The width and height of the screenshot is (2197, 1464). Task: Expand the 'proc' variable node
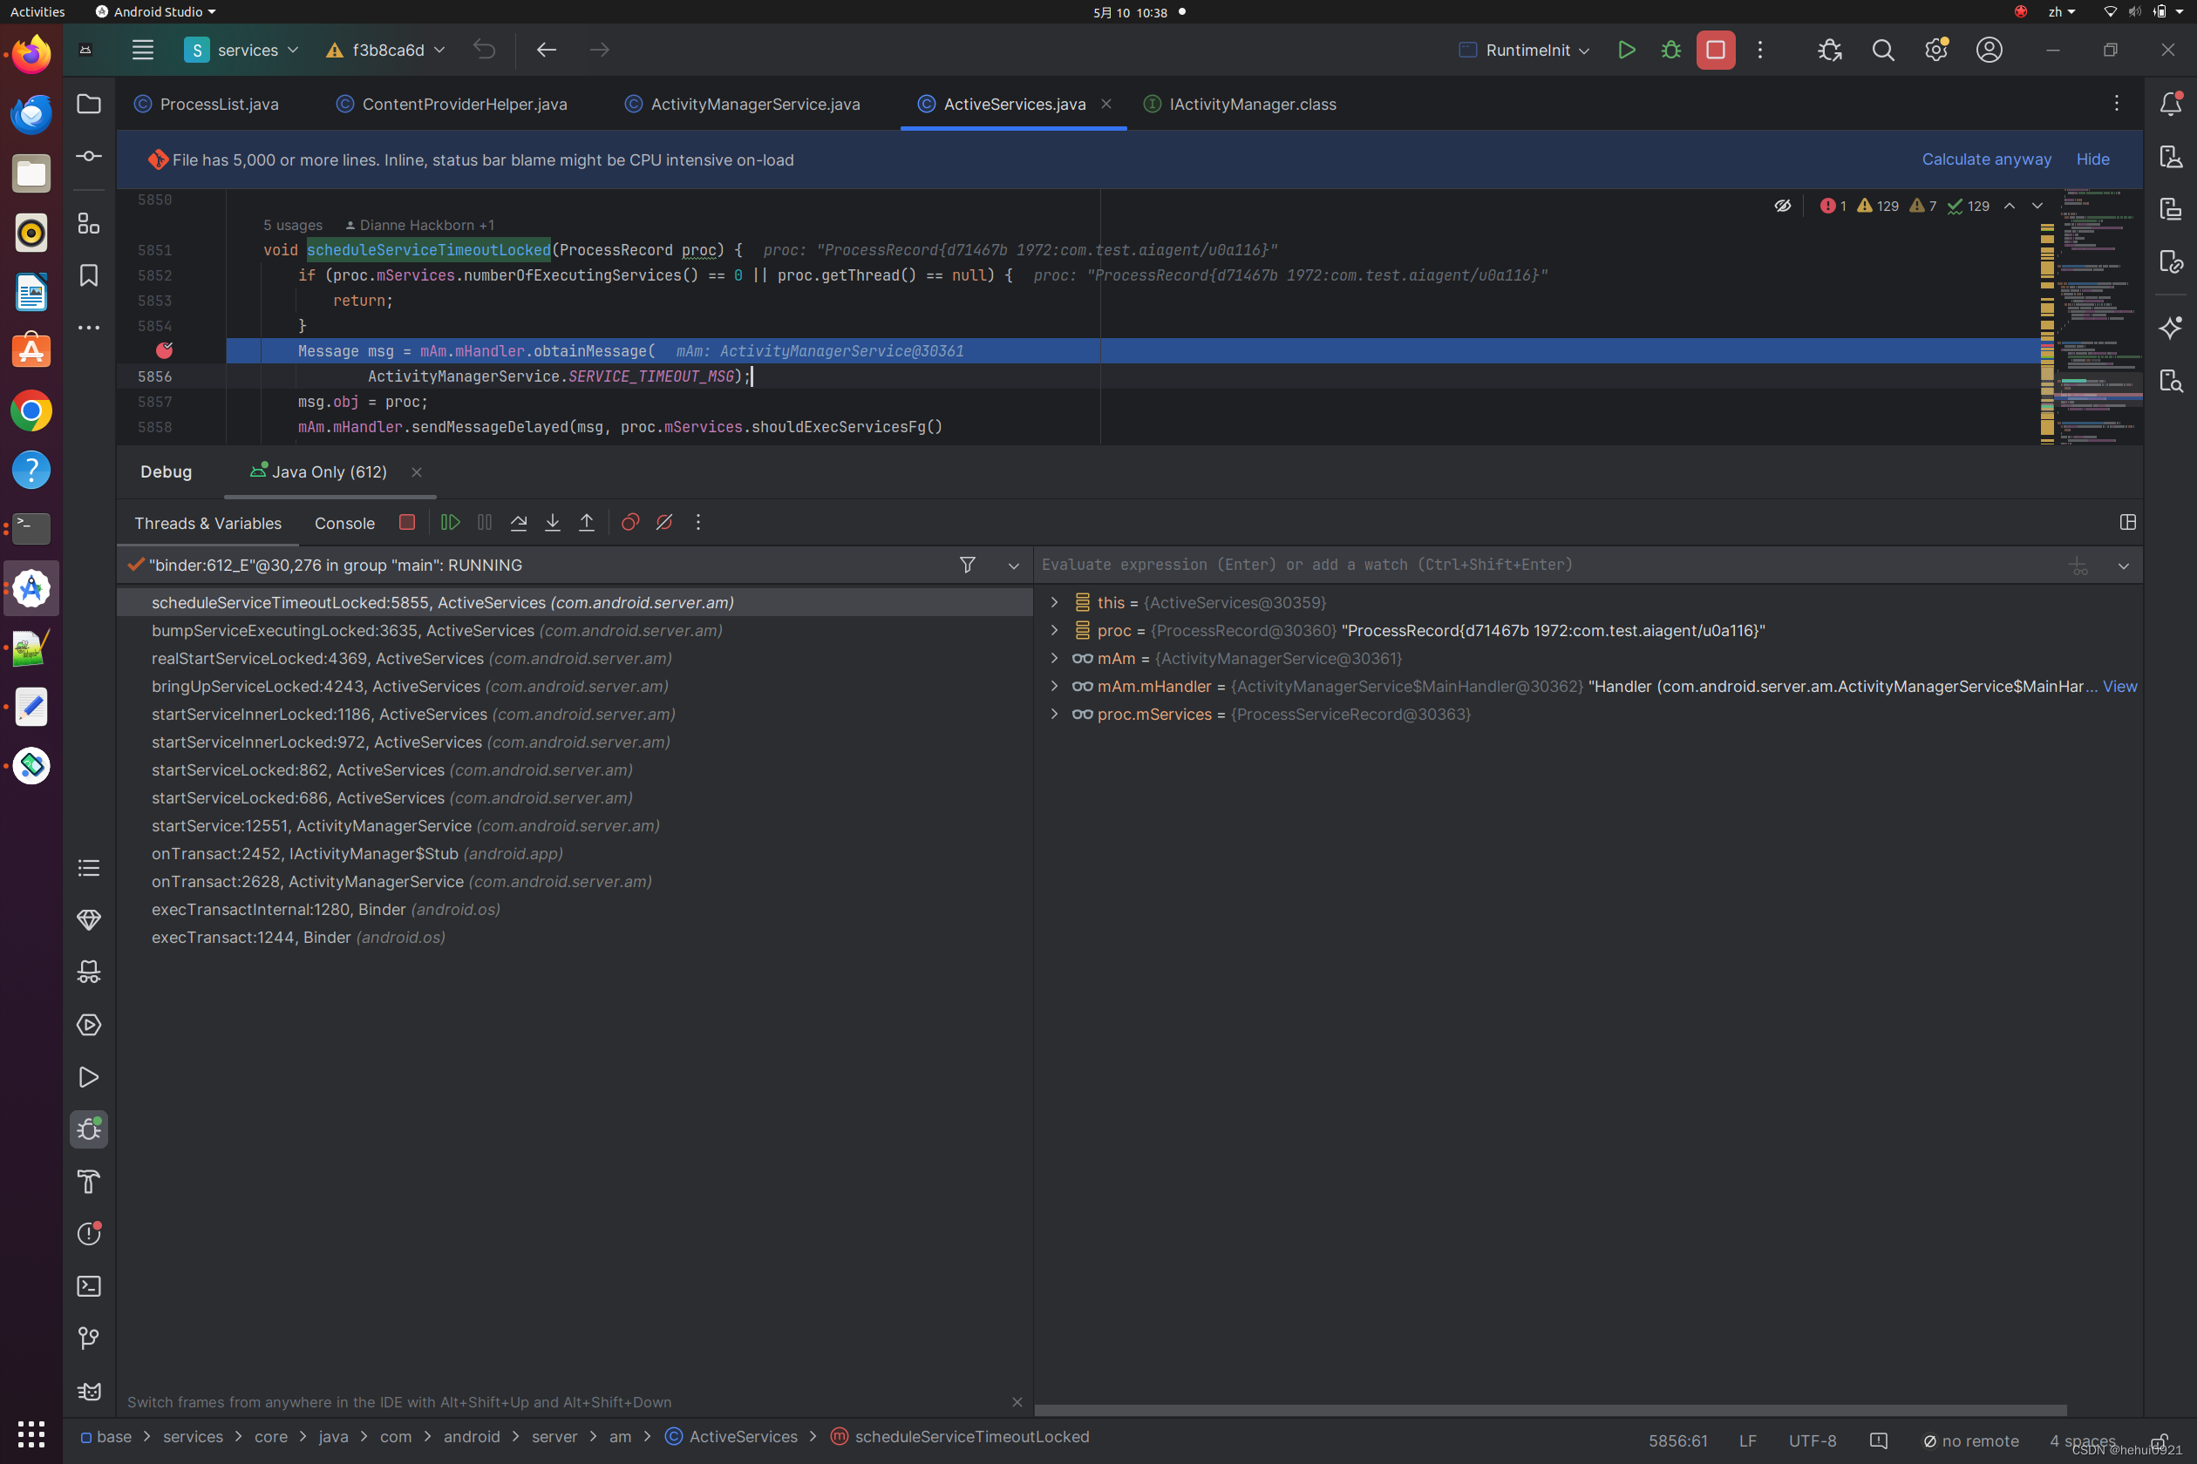pos(1055,630)
